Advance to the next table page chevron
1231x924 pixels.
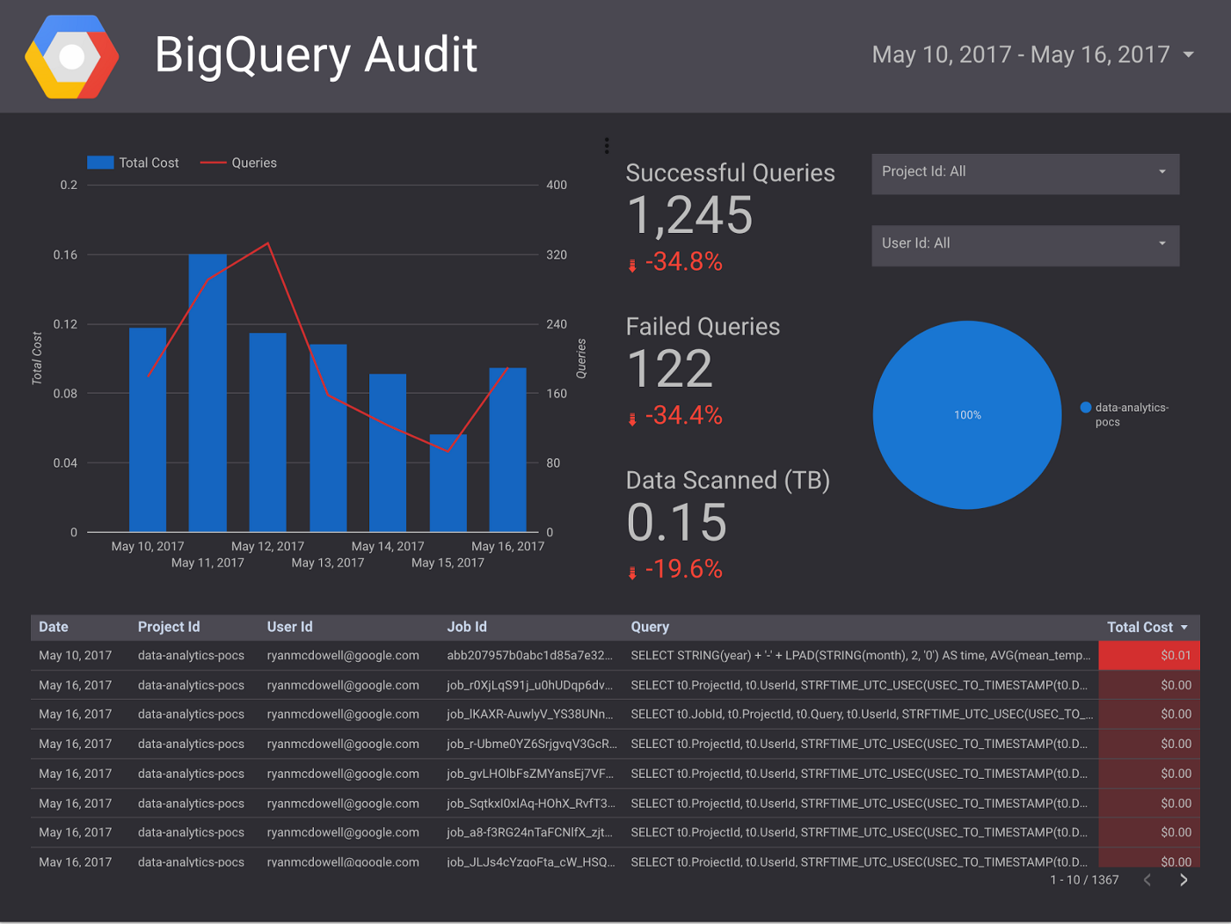click(1184, 879)
